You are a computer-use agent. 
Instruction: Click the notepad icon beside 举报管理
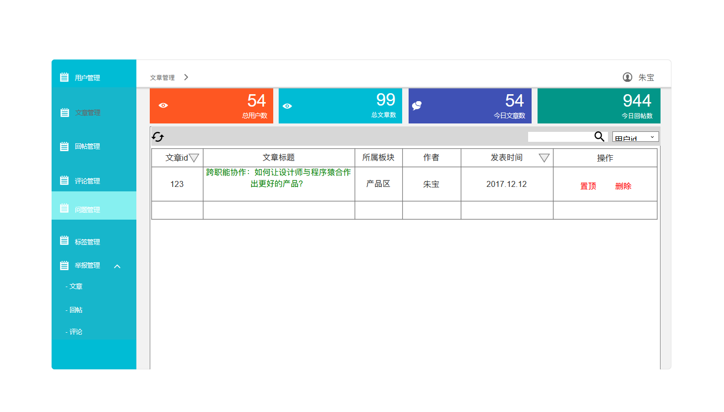click(64, 266)
